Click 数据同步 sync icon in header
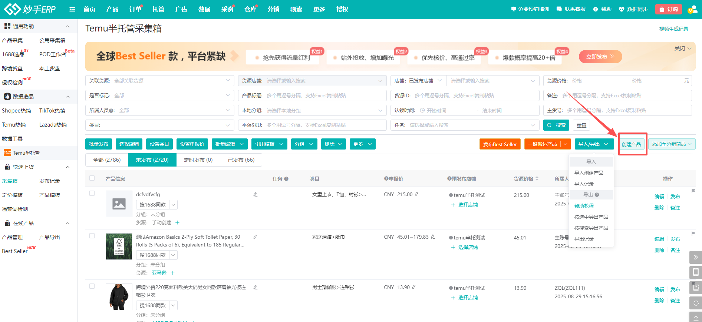702x322 pixels. coord(633,9)
